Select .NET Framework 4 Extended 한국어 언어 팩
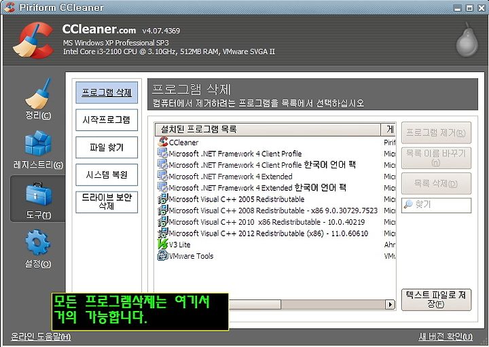The image size is (489, 347). pyautogui.click(x=257, y=187)
